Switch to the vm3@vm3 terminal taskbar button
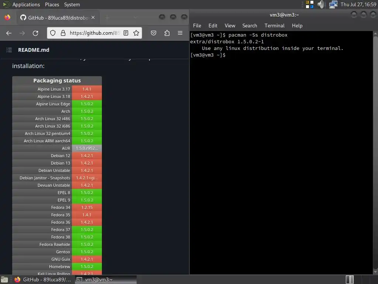Image resolution: width=378 pixels, height=284 pixels. tap(106, 280)
